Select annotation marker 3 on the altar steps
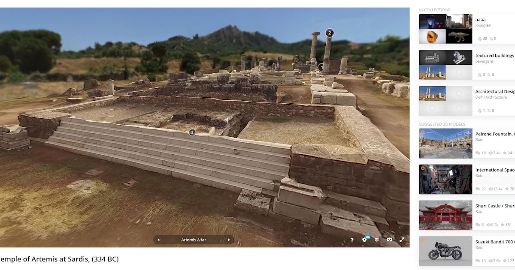Image resolution: width=515 pixels, height=270 pixels. coord(192,132)
